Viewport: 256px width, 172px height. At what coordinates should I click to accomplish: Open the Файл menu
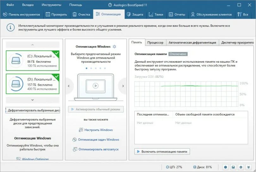pos(10,5)
